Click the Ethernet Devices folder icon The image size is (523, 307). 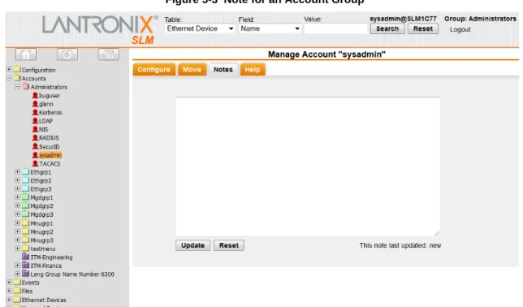point(17,300)
